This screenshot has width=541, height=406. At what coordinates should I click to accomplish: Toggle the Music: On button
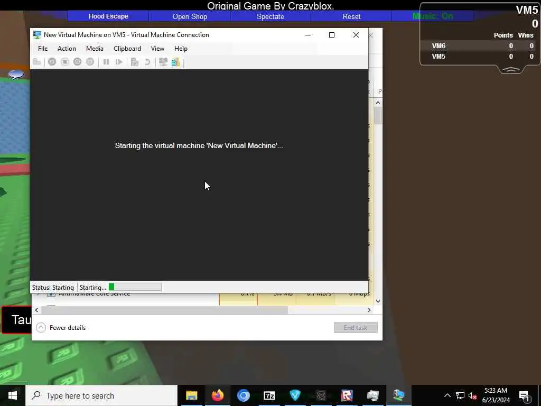point(433,16)
